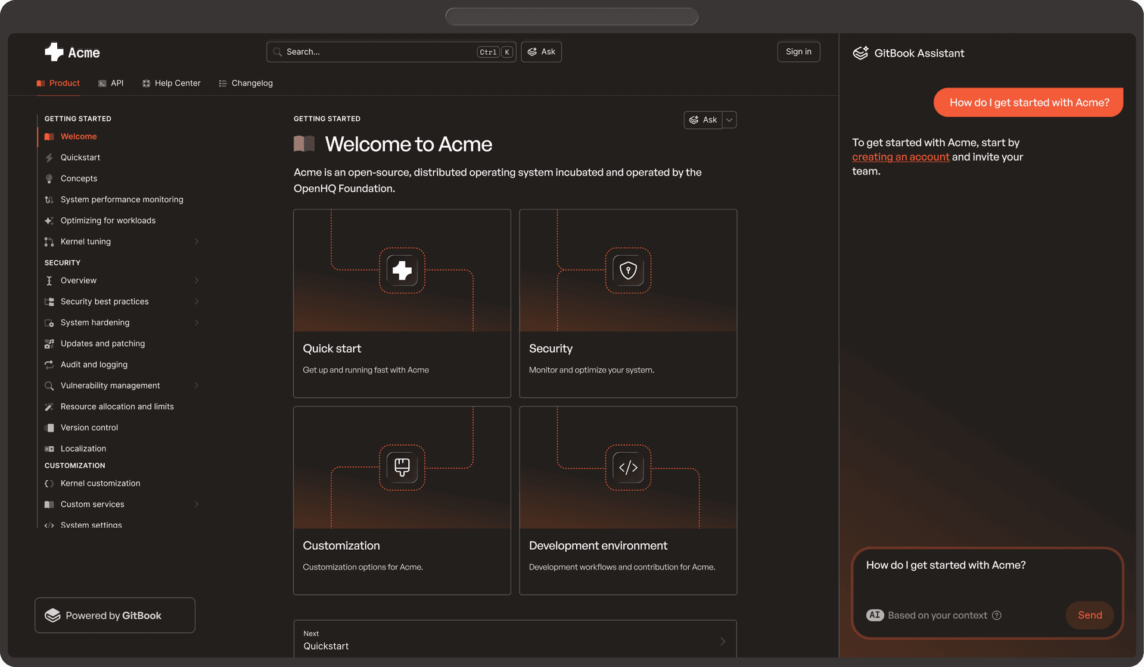Click Powered by GitBook button
The image size is (1144, 667).
115,615
